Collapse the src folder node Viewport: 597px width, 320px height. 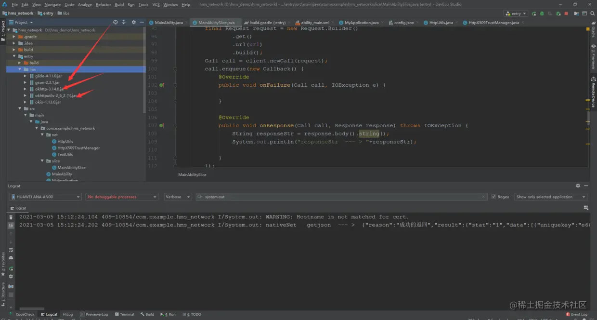coord(20,109)
